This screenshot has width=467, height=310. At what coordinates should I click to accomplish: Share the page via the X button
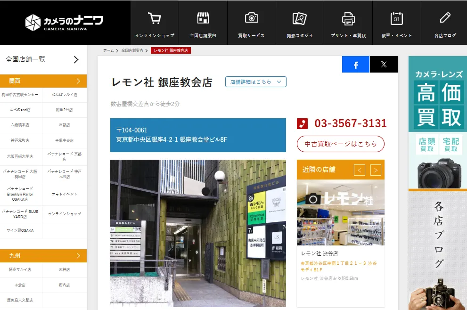click(x=384, y=65)
